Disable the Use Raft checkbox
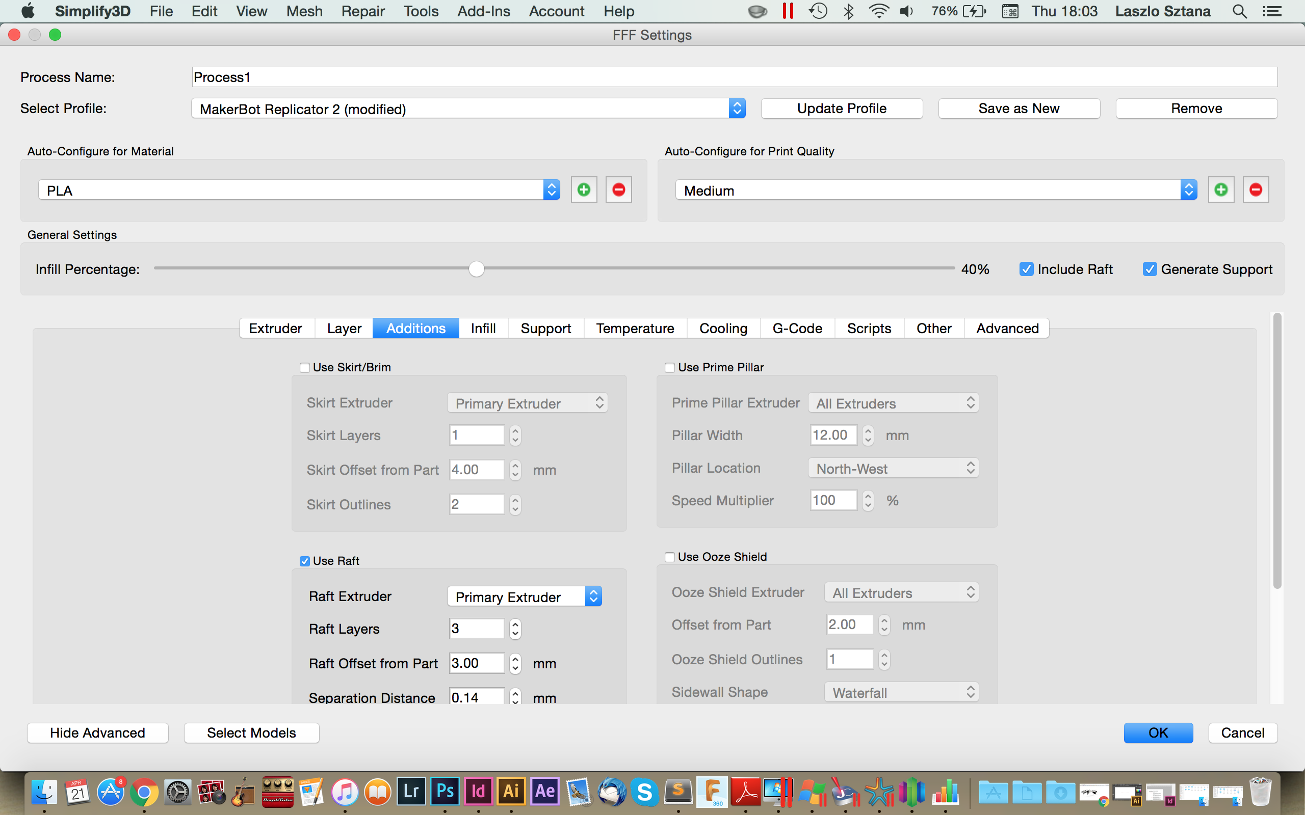Viewport: 1305px width, 815px height. tap(305, 561)
